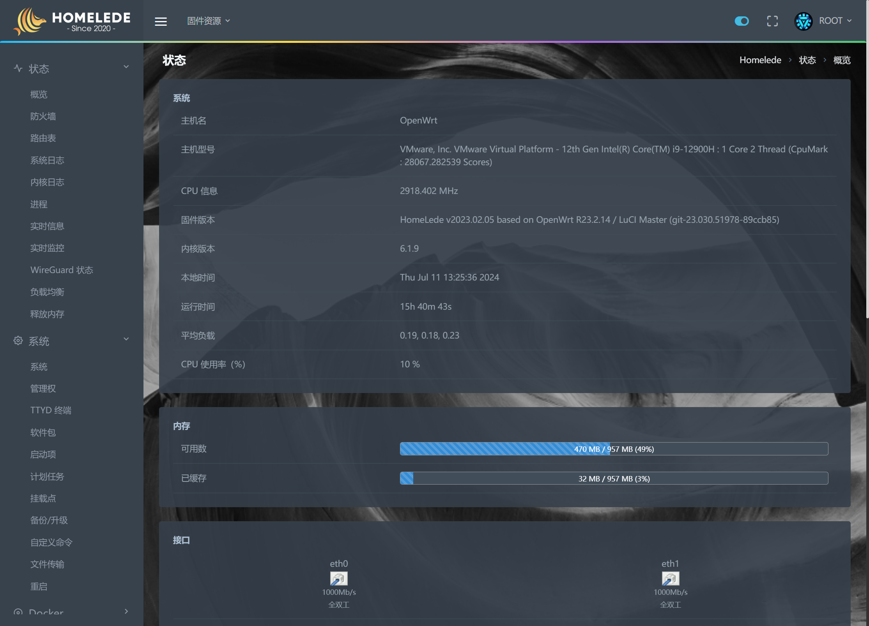
Task: Open 计划任务 page
Action: [x=48, y=476]
